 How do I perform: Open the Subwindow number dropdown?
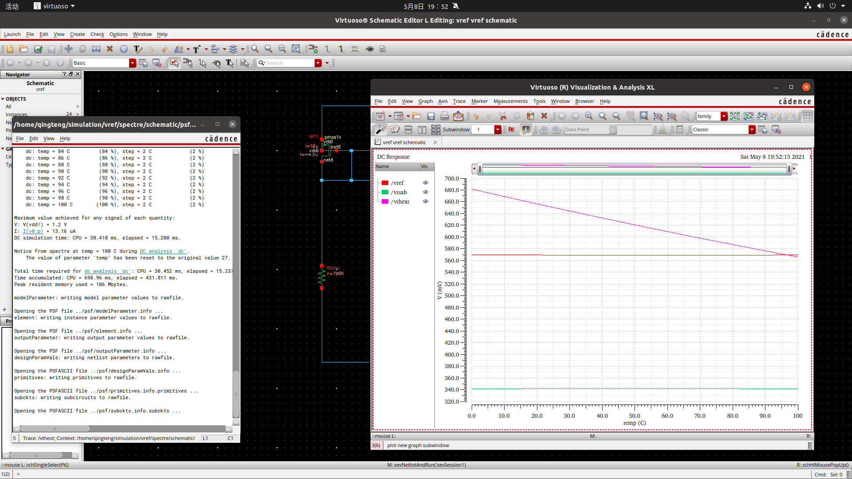coord(497,130)
